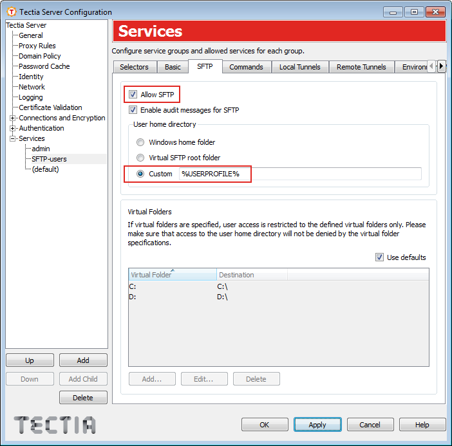The width and height of the screenshot is (452, 446).
Task: Select the Authentication tree label
Action: coord(41,128)
